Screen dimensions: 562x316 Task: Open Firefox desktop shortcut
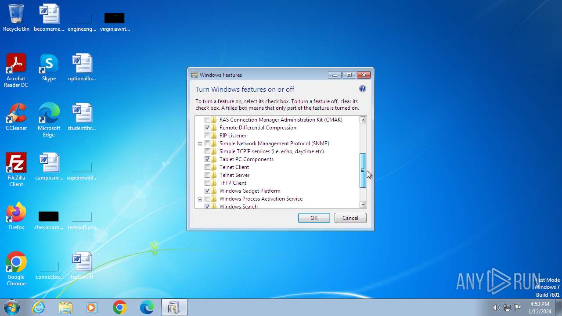16,216
